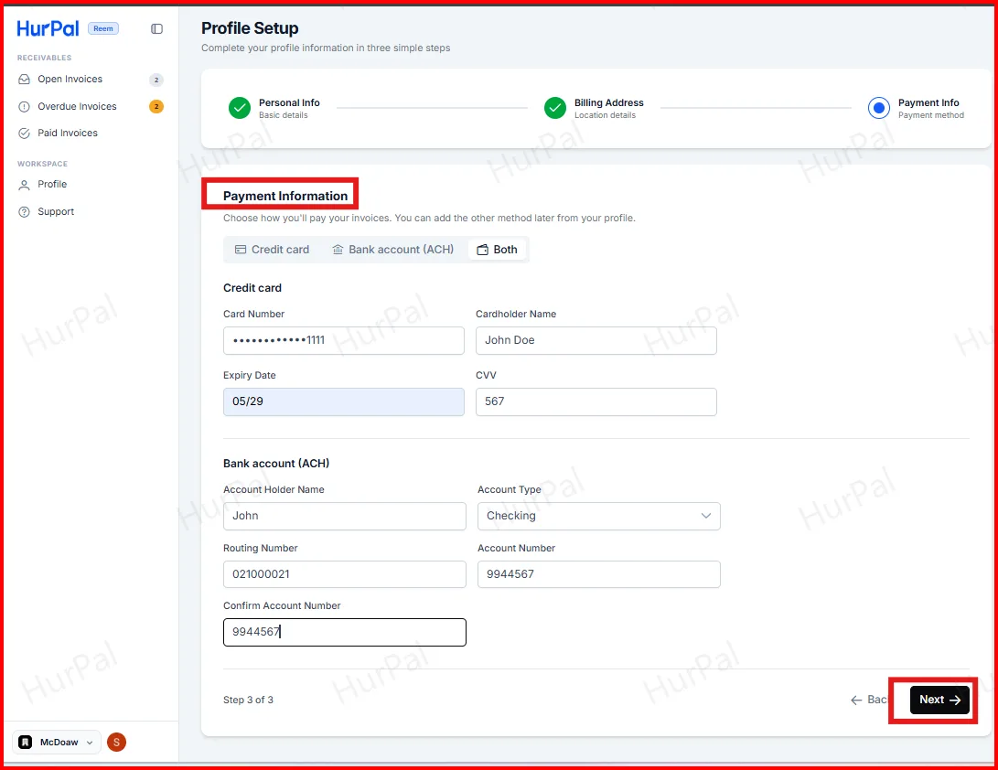The width and height of the screenshot is (998, 770).
Task: Click the 'Step 3 of 3' text
Action: tap(248, 700)
